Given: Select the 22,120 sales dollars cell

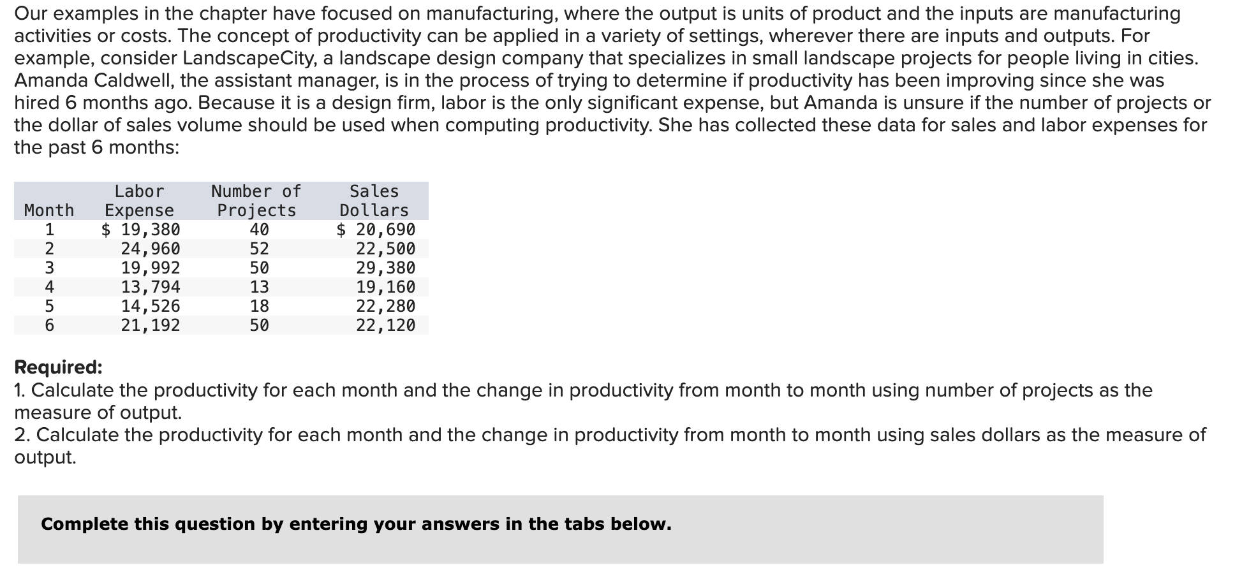Looking at the screenshot, I should (386, 325).
